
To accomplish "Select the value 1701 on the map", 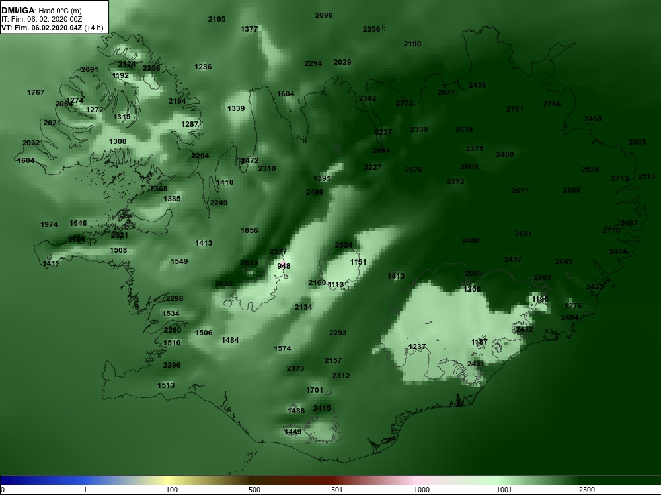I will coord(315,390).
